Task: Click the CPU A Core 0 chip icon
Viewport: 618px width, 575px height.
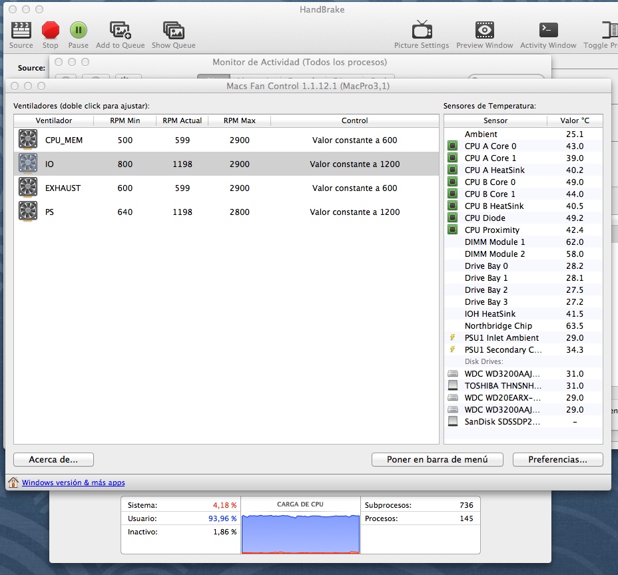Action: (x=452, y=146)
